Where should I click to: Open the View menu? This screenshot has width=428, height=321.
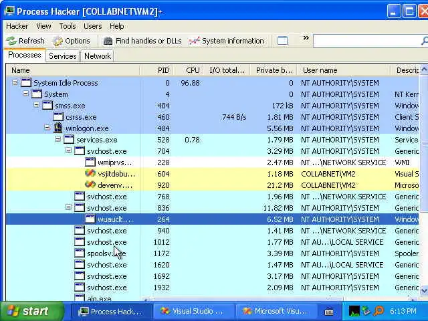click(43, 26)
